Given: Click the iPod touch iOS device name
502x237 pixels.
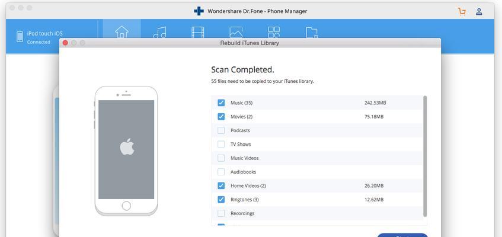Looking at the screenshot, I should pos(45,33).
